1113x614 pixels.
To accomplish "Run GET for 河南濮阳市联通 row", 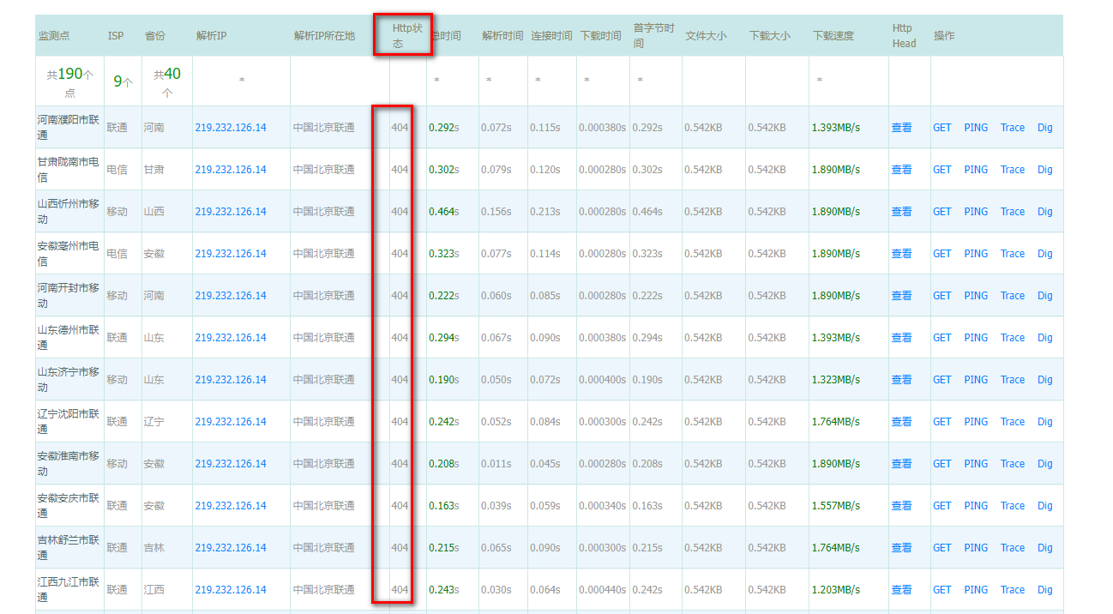I will coord(942,128).
